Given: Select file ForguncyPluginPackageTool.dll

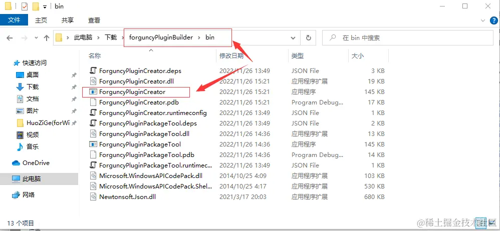Looking at the screenshot, I should pos(144,133).
